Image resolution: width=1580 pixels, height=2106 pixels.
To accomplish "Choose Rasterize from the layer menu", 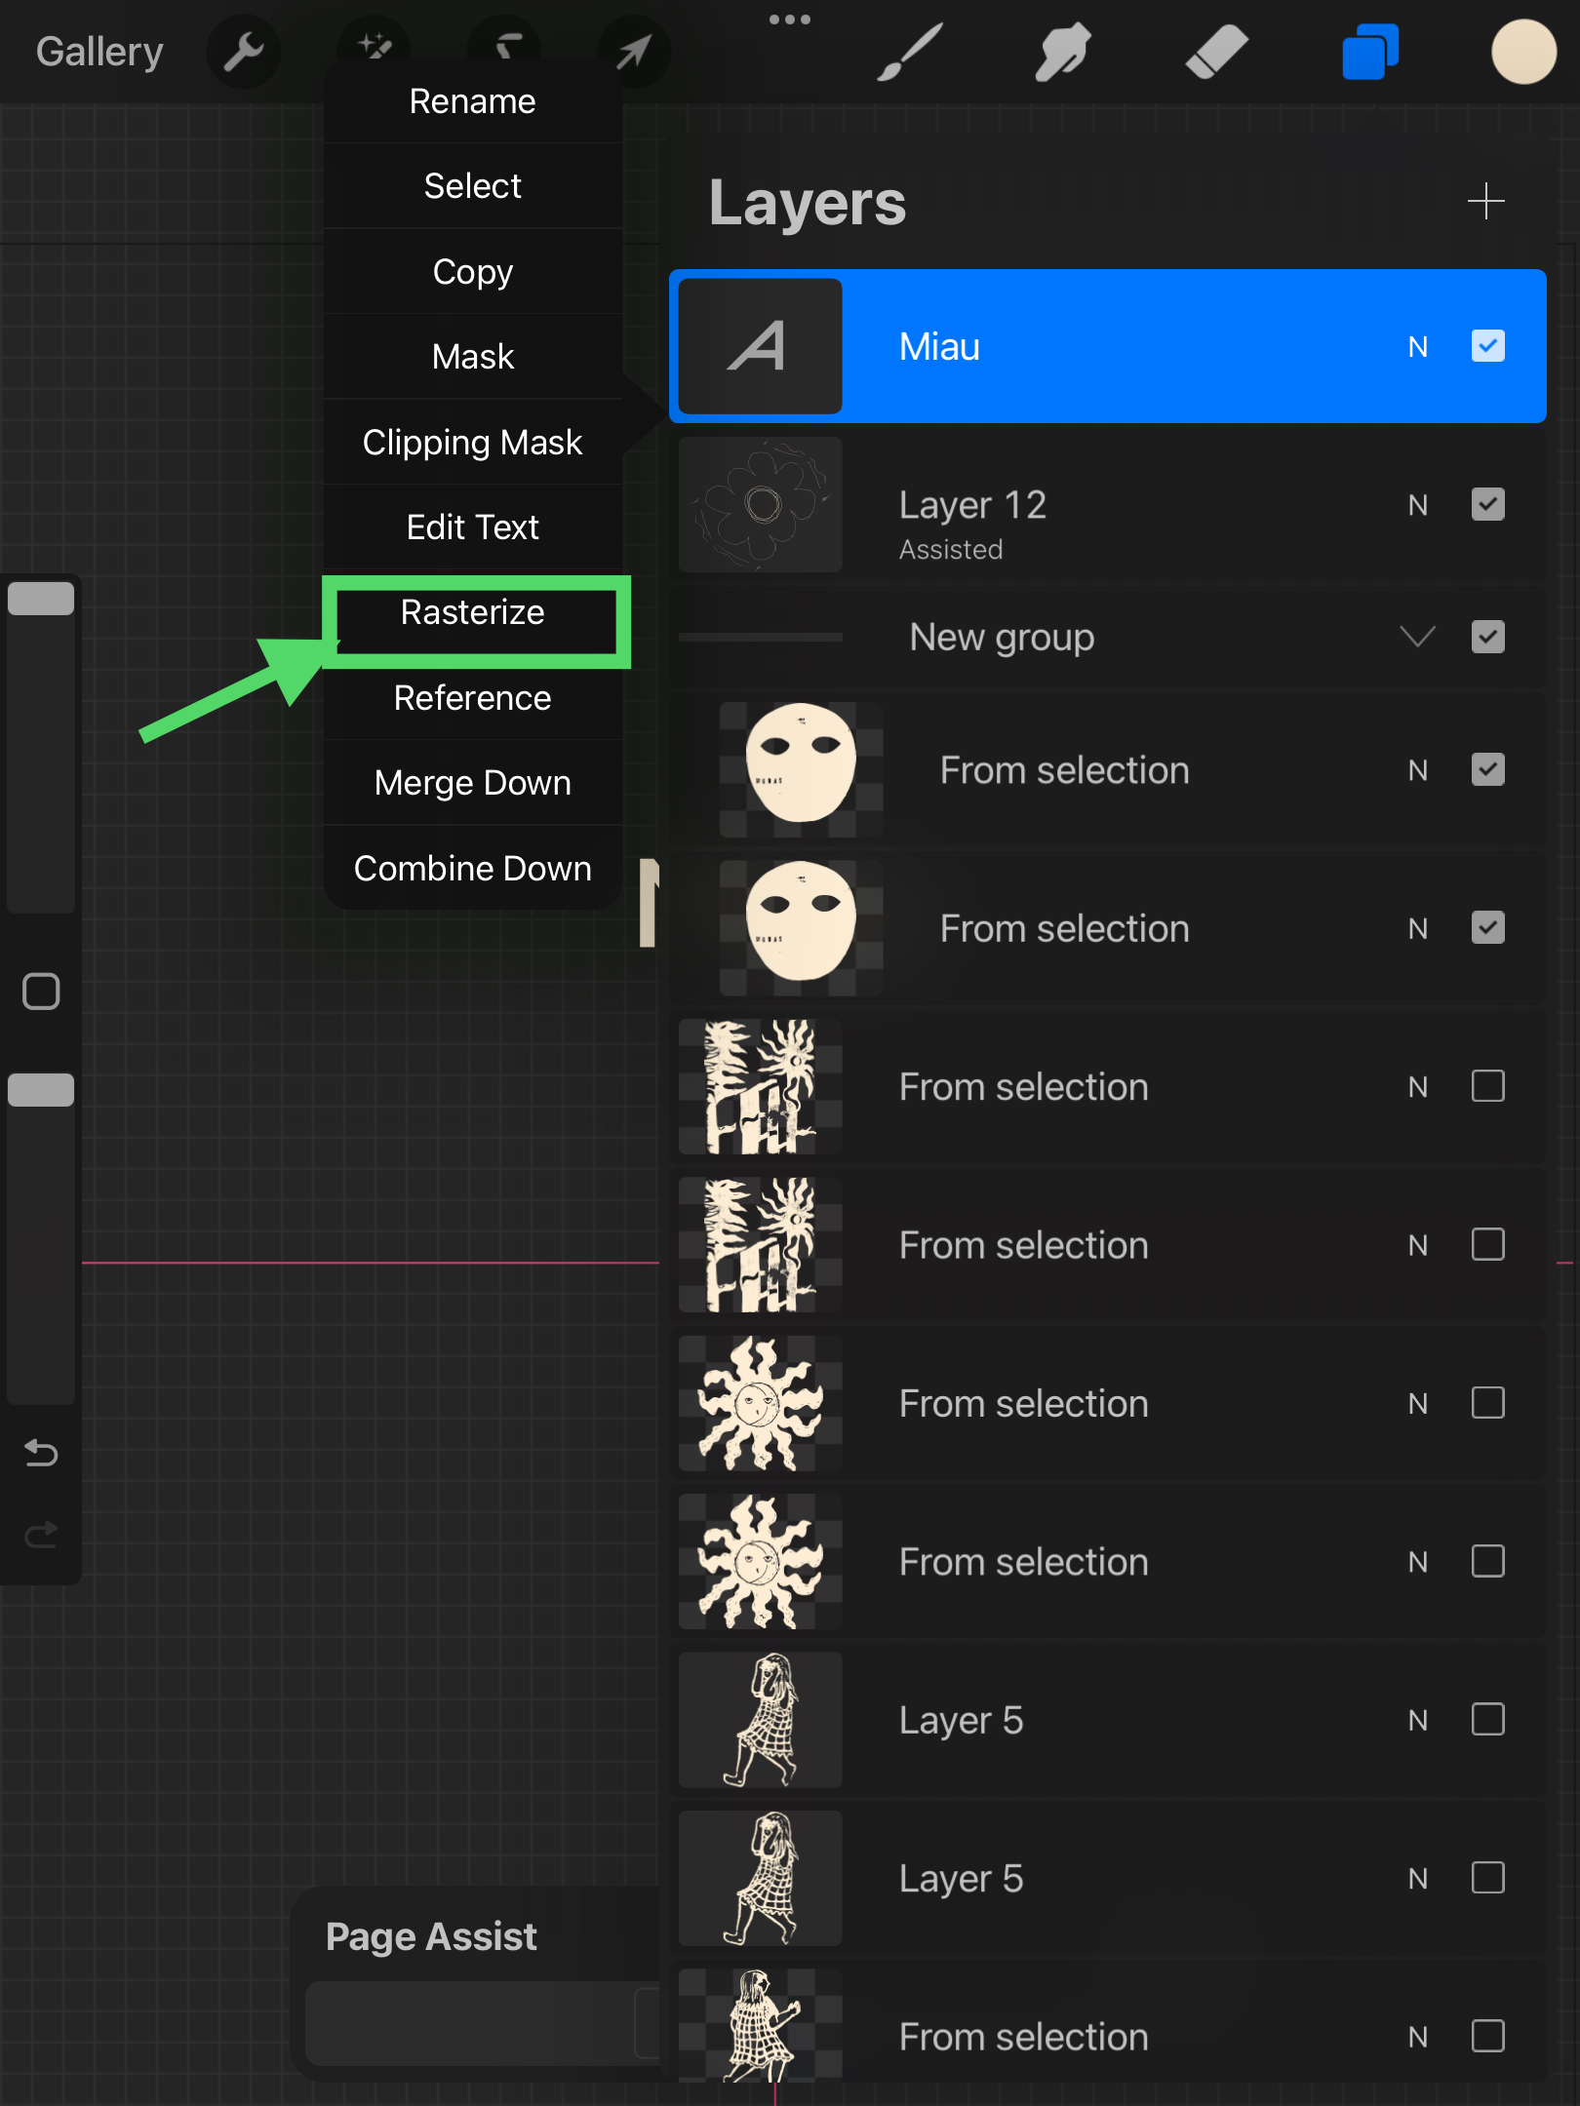I will pyautogui.click(x=473, y=613).
